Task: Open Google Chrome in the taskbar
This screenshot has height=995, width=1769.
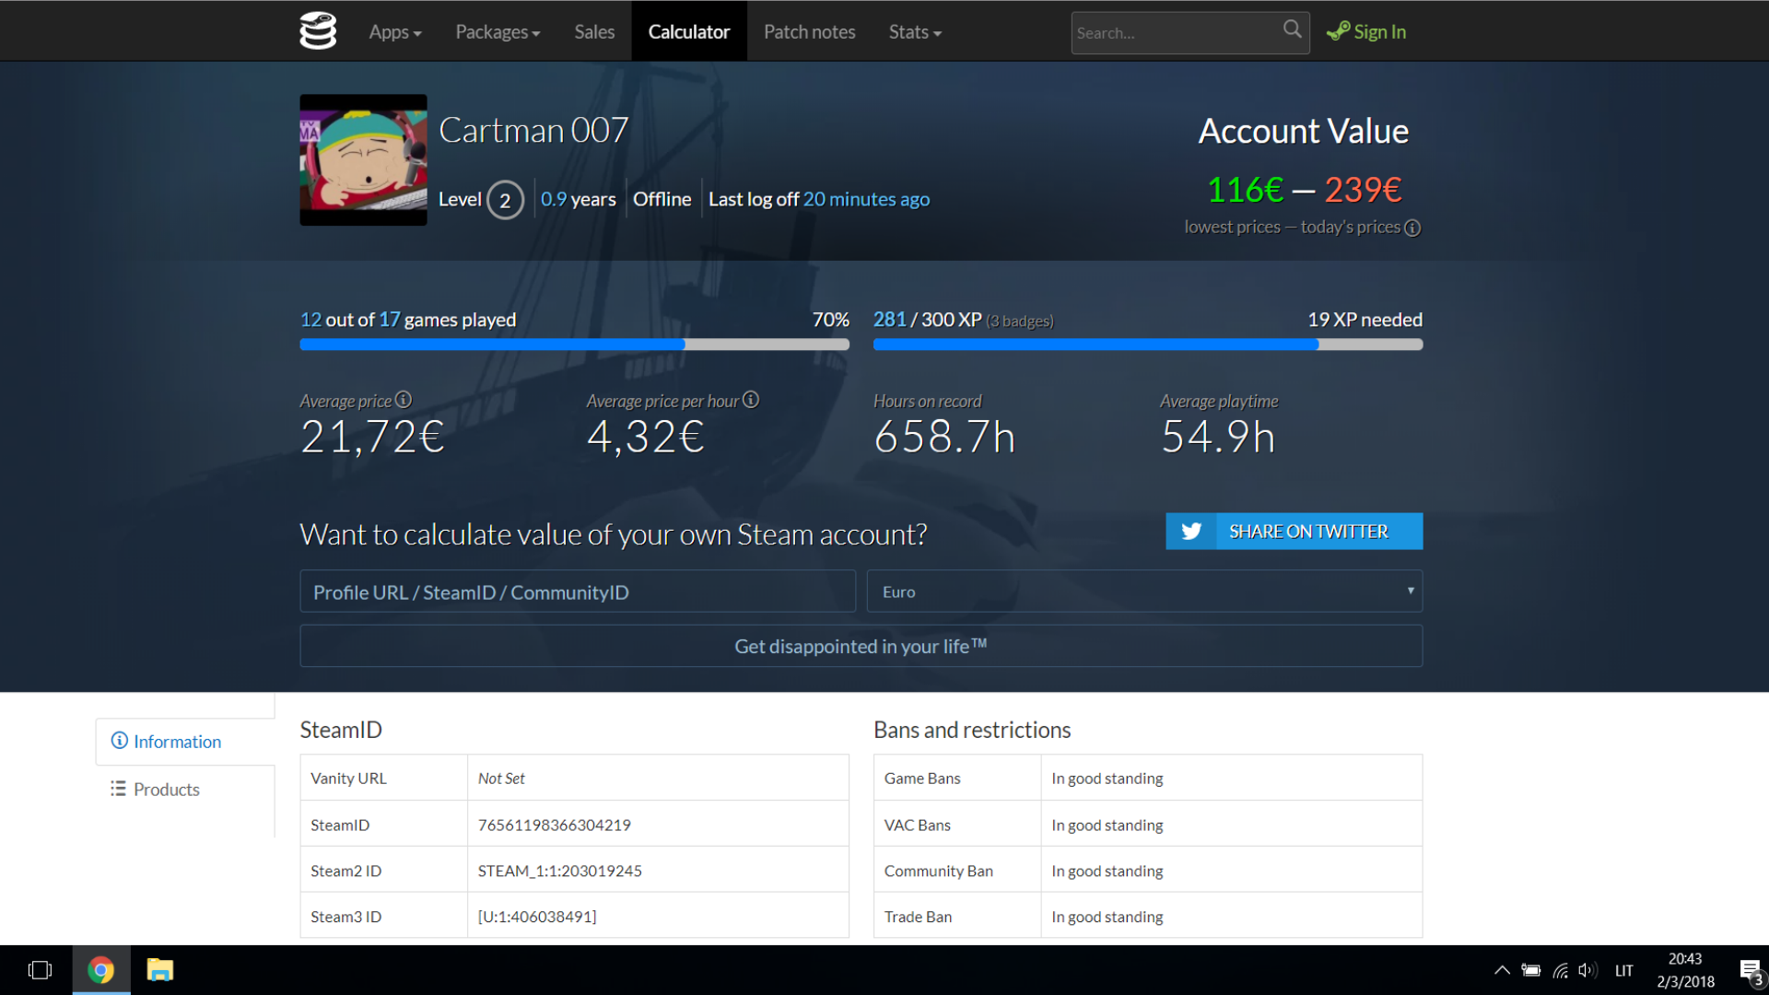Action: coord(100,970)
